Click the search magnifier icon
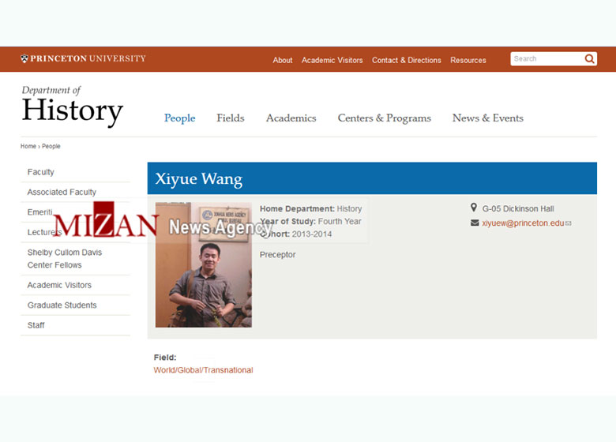The image size is (616, 442). click(x=589, y=59)
